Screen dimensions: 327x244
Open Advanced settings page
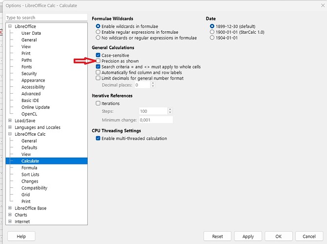pyautogui.click(x=31, y=94)
